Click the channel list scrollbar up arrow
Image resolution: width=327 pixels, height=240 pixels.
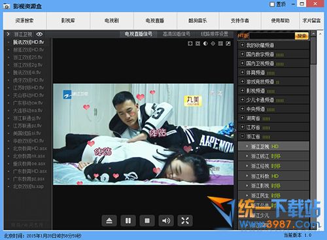[x=313, y=33]
